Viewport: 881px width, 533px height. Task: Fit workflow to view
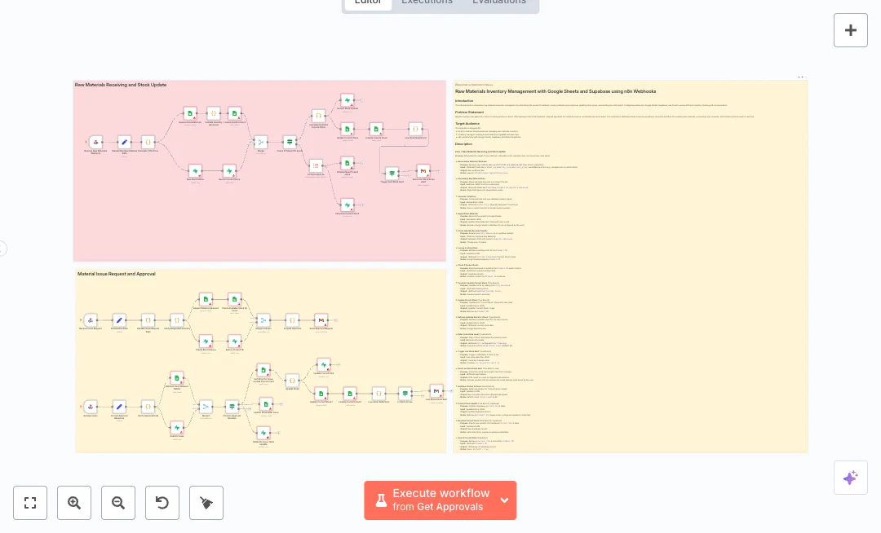(x=30, y=503)
